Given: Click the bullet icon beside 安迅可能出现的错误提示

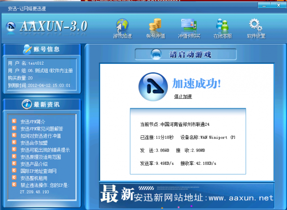Looking at the screenshot, I should (x=14, y=149).
